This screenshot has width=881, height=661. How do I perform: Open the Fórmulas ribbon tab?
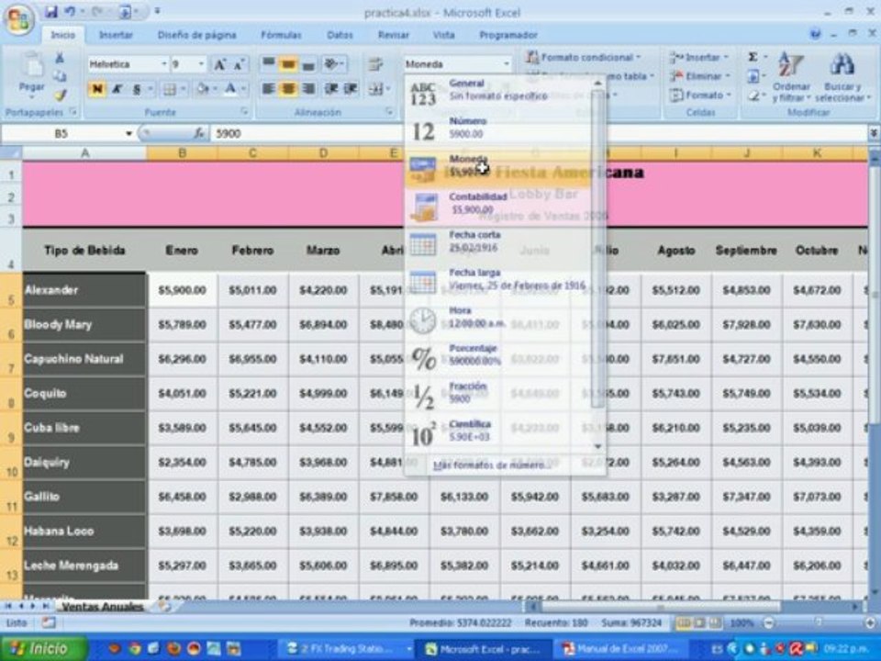pyautogui.click(x=281, y=35)
